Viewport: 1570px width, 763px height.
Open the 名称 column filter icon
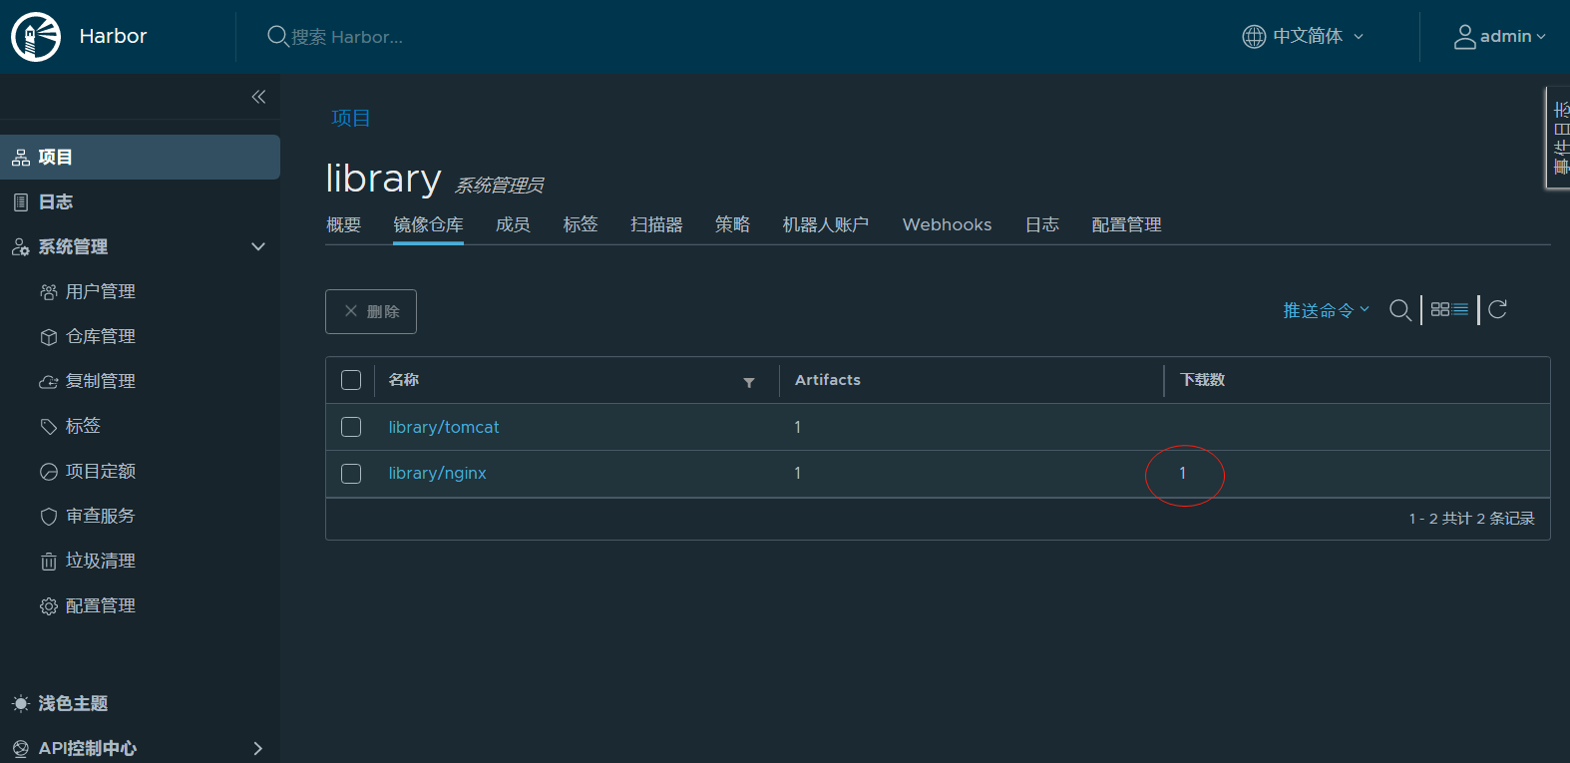click(x=749, y=383)
